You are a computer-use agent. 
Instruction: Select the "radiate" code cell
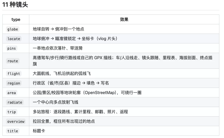pyautogui.click(x=15, y=102)
